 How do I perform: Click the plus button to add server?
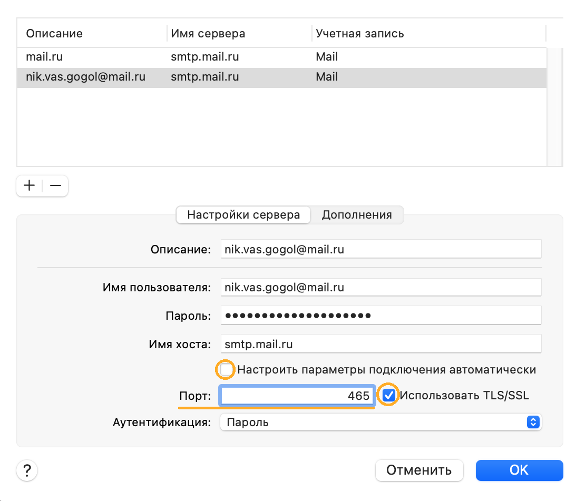30,185
